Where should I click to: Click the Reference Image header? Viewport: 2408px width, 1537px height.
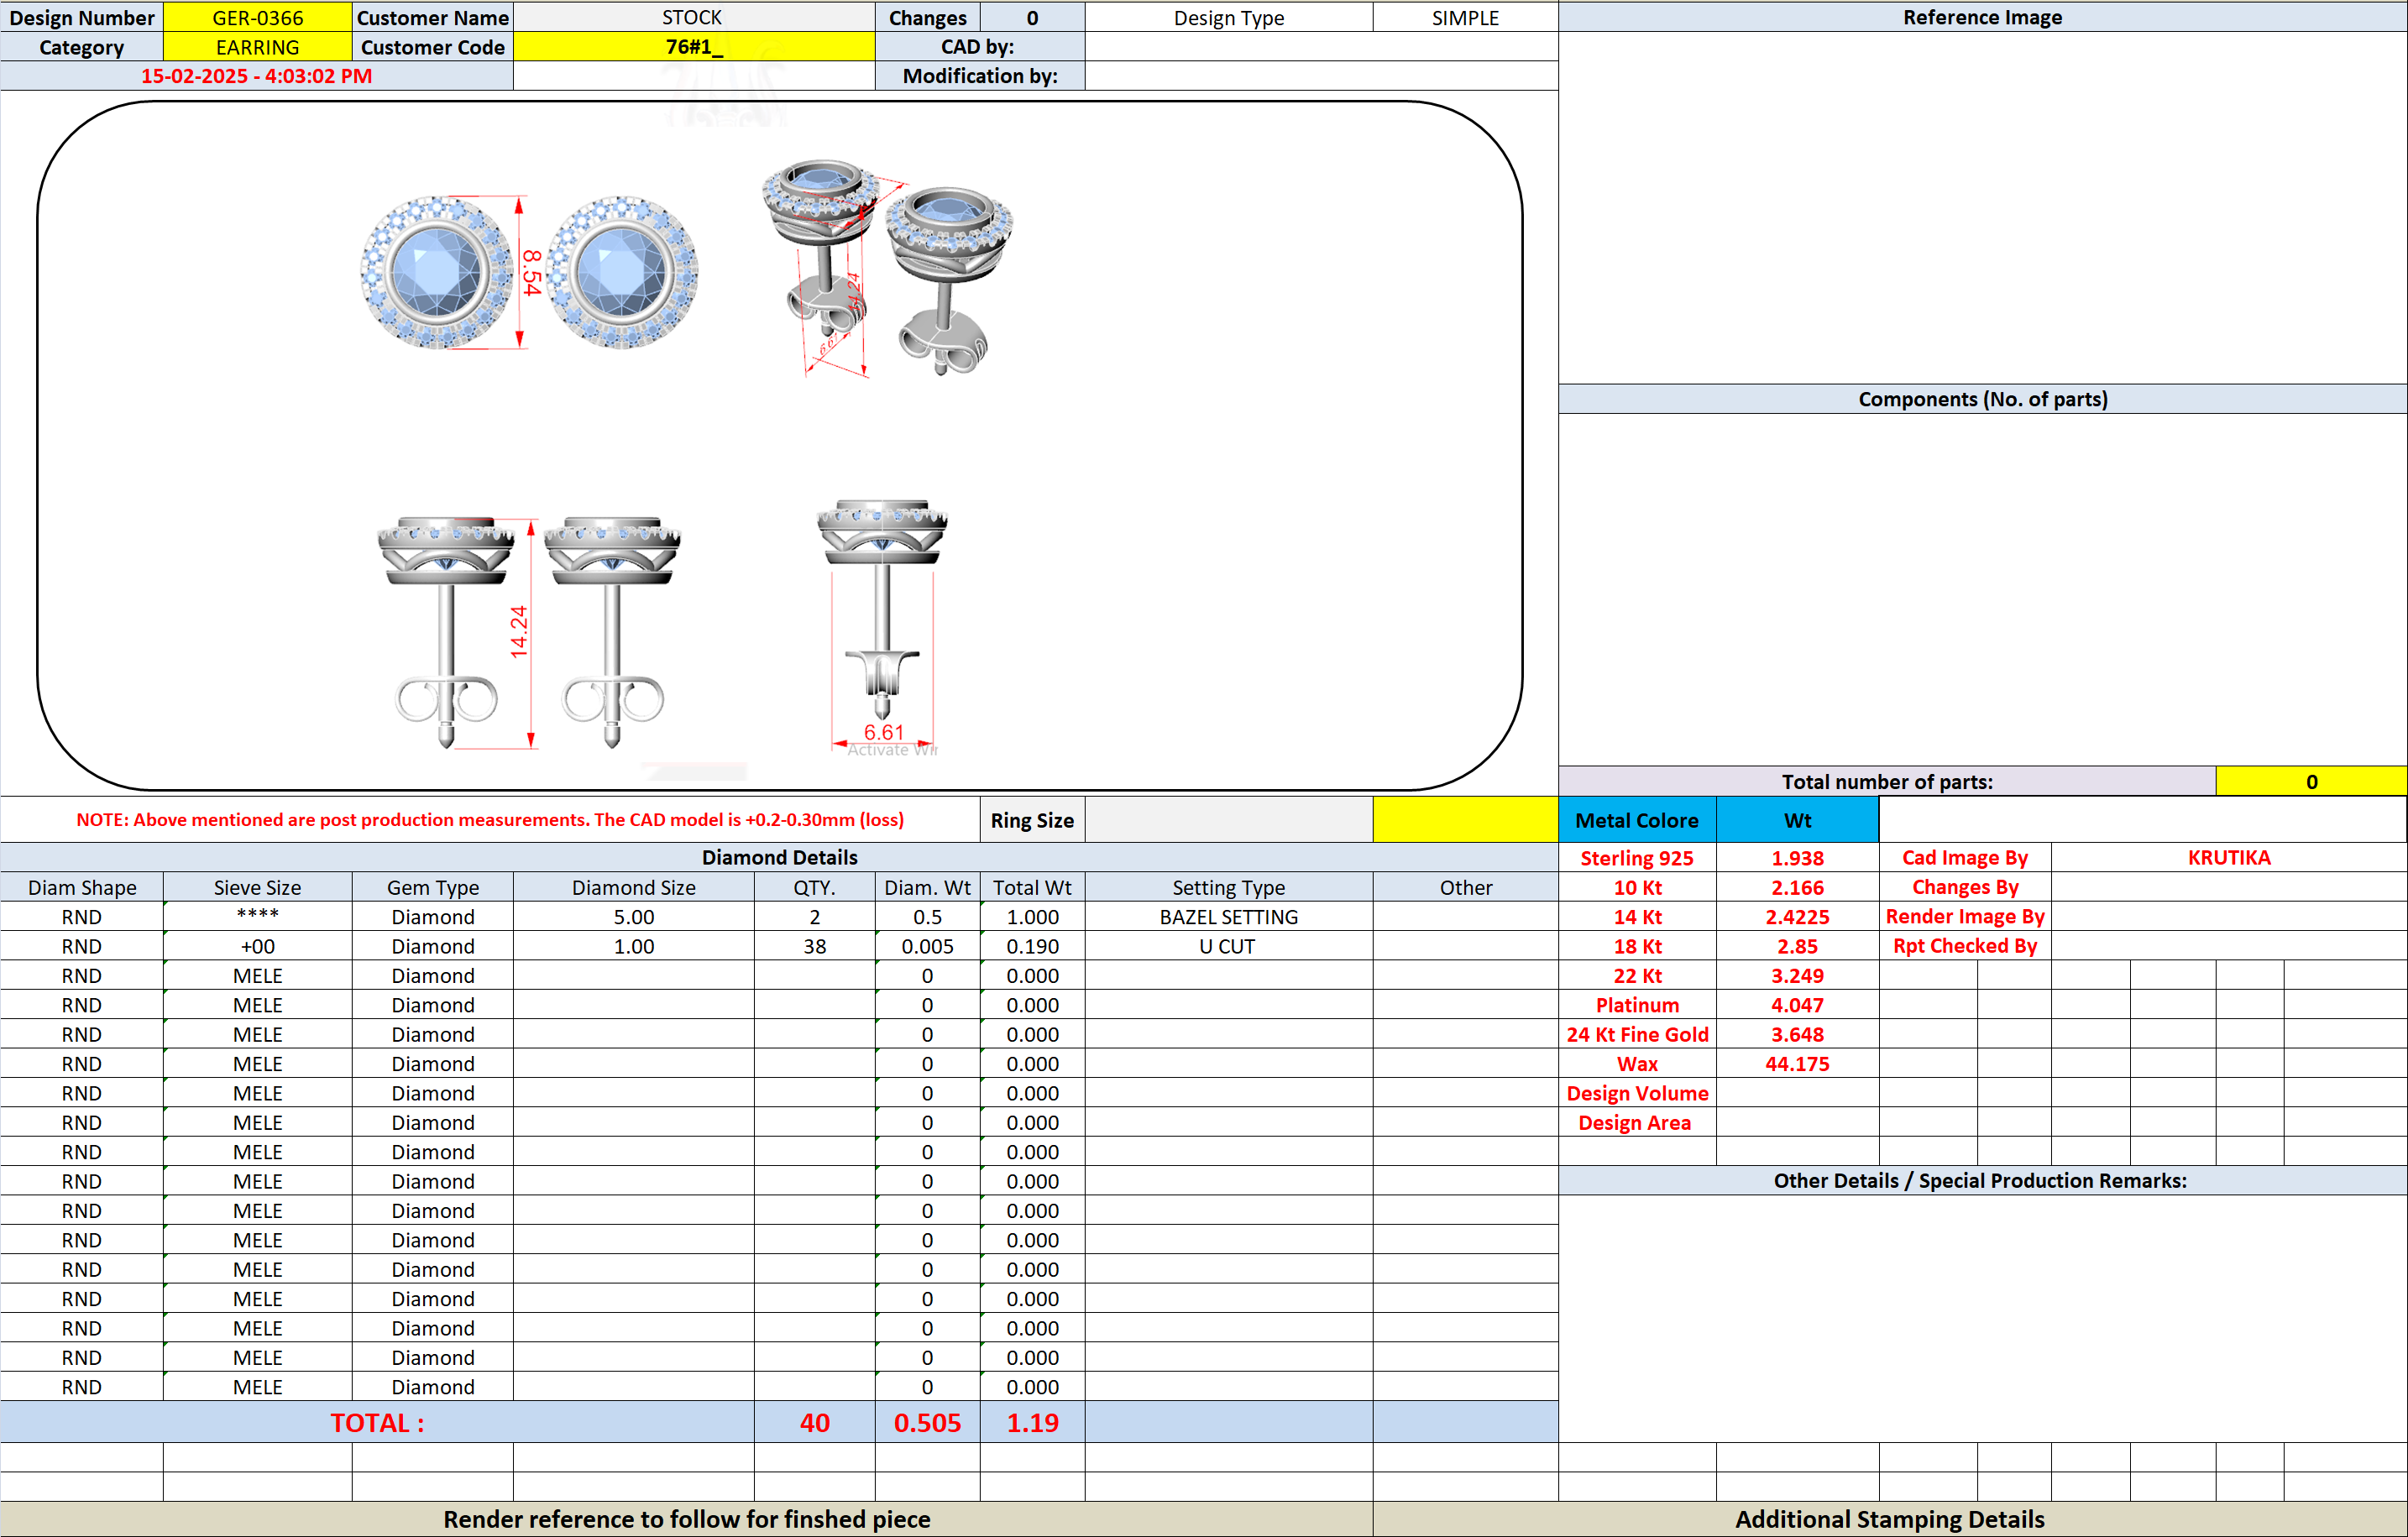pos(1982,17)
